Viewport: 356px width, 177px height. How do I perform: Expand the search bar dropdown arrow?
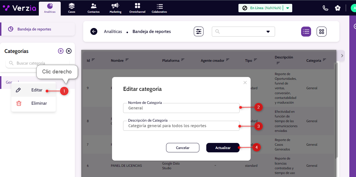tap(268, 32)
